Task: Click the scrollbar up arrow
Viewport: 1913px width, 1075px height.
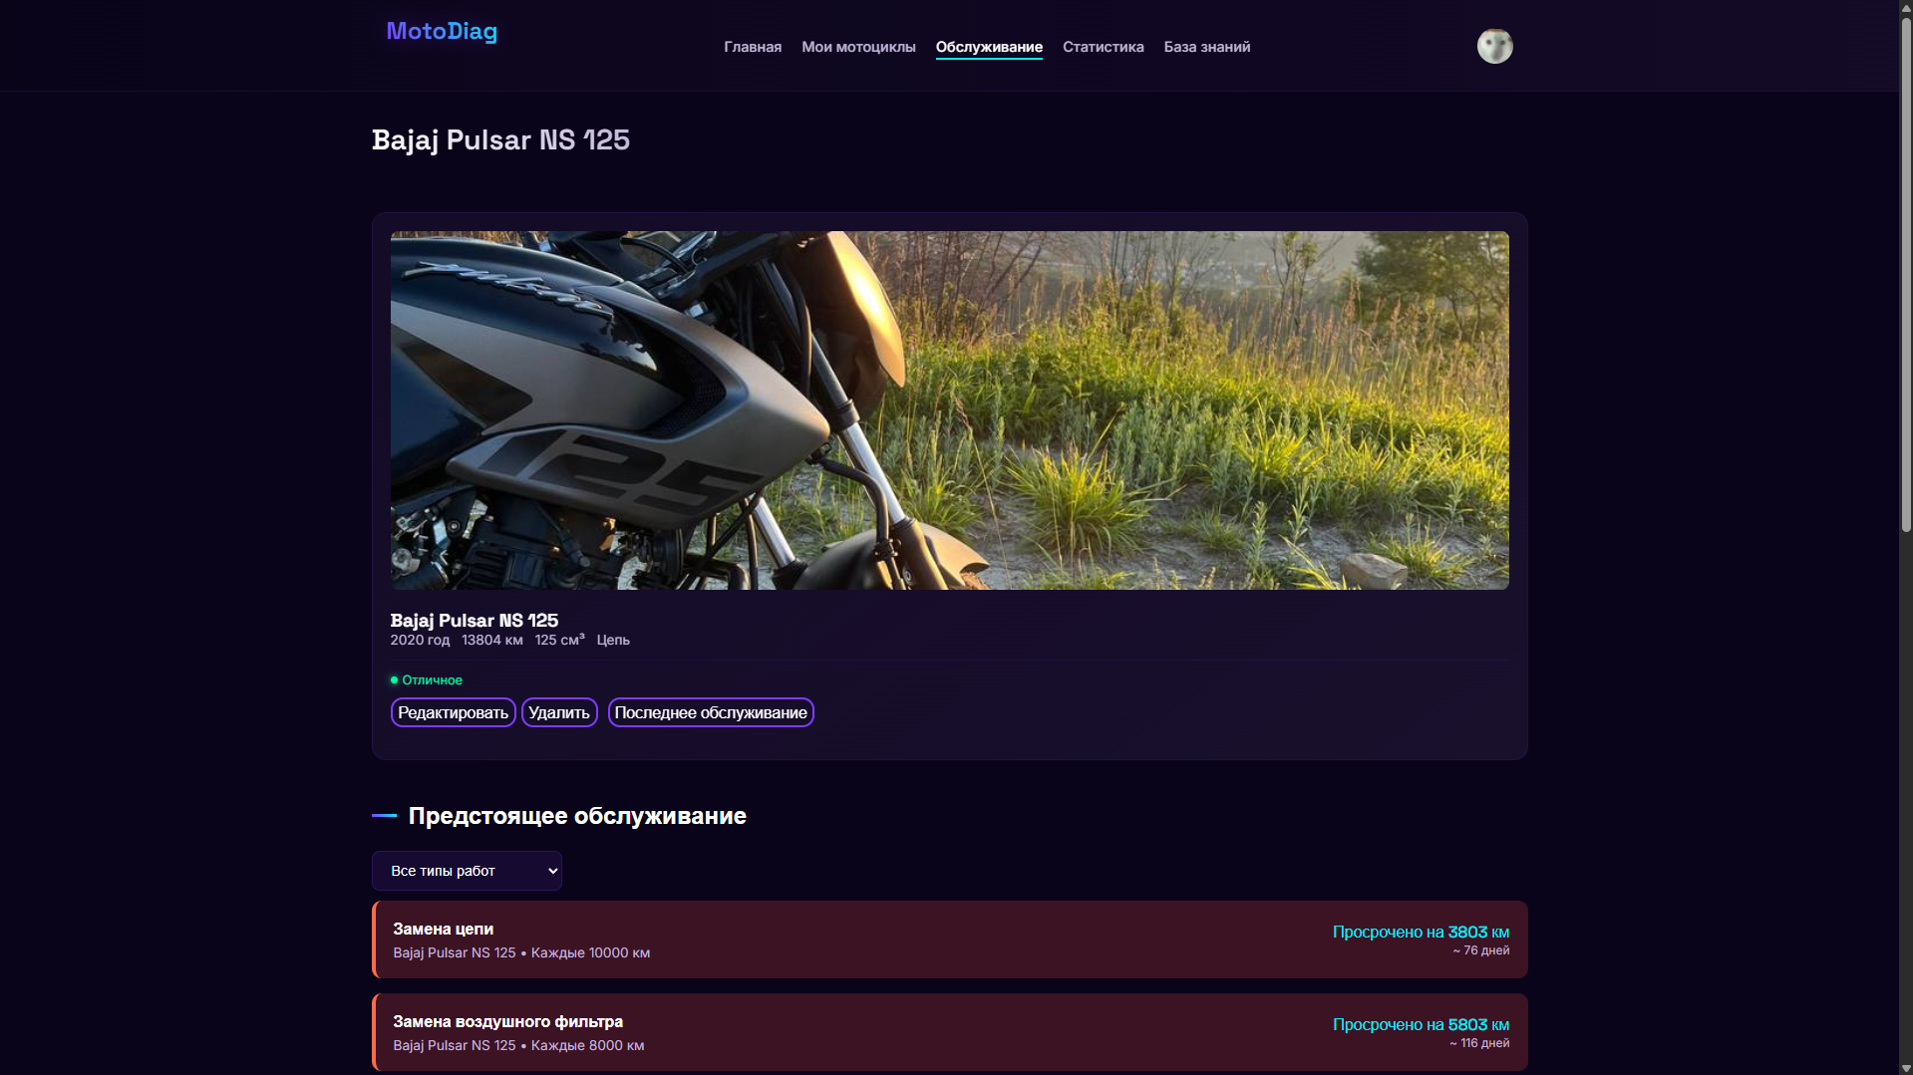Action: click(x=1906, y=7)
